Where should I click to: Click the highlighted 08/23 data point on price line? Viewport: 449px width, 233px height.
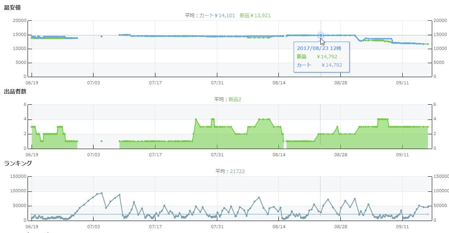320,36
